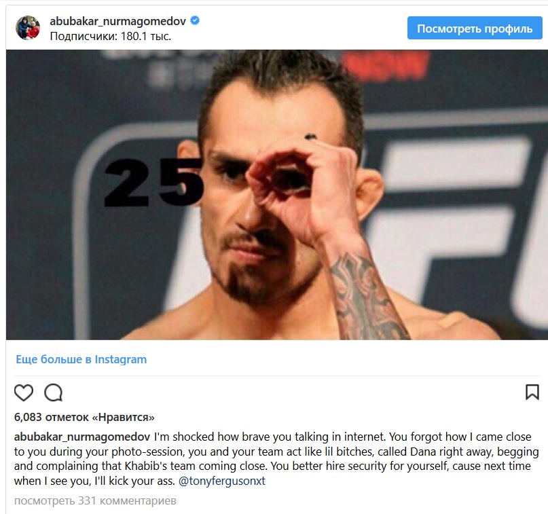Click abubakar_nurmagomedov username in the header

117,21
